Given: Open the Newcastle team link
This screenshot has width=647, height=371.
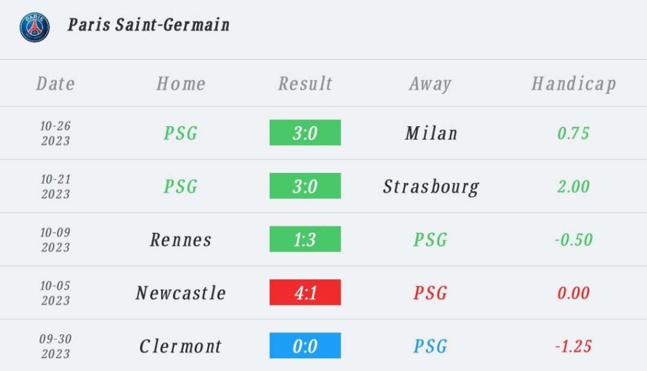Looking at the screenshot, I should click(181, 293).
